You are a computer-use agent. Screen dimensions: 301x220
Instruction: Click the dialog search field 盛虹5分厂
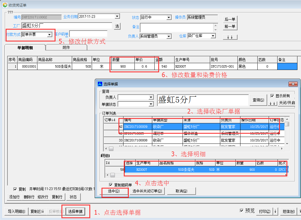(x=203, y=100)
